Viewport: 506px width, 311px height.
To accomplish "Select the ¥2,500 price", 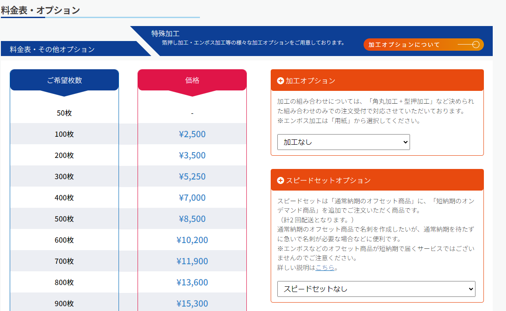I will pos(192,134).
